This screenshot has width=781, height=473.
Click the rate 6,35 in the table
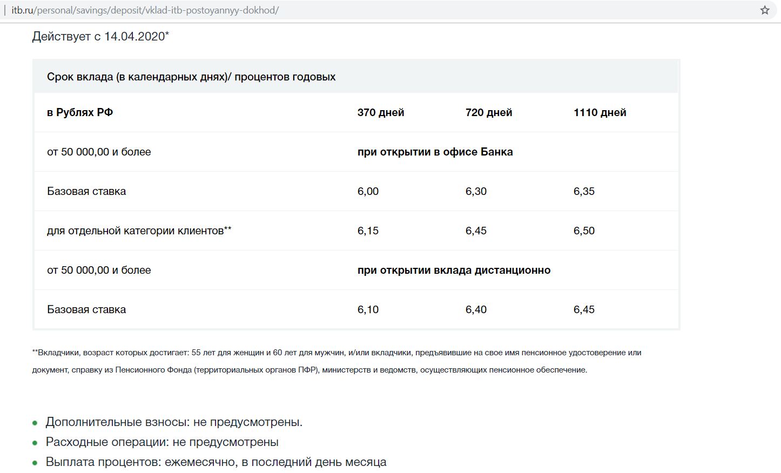click(584, 191)
